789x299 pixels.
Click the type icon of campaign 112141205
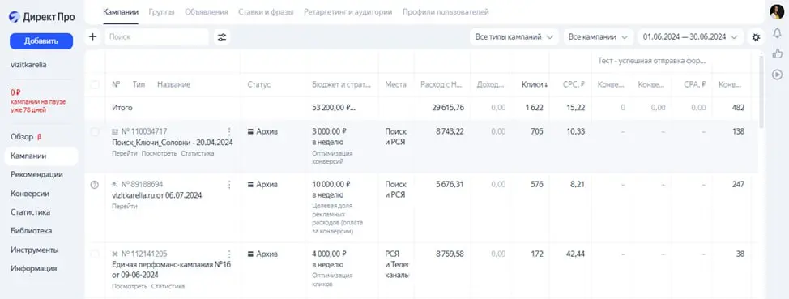115,254
